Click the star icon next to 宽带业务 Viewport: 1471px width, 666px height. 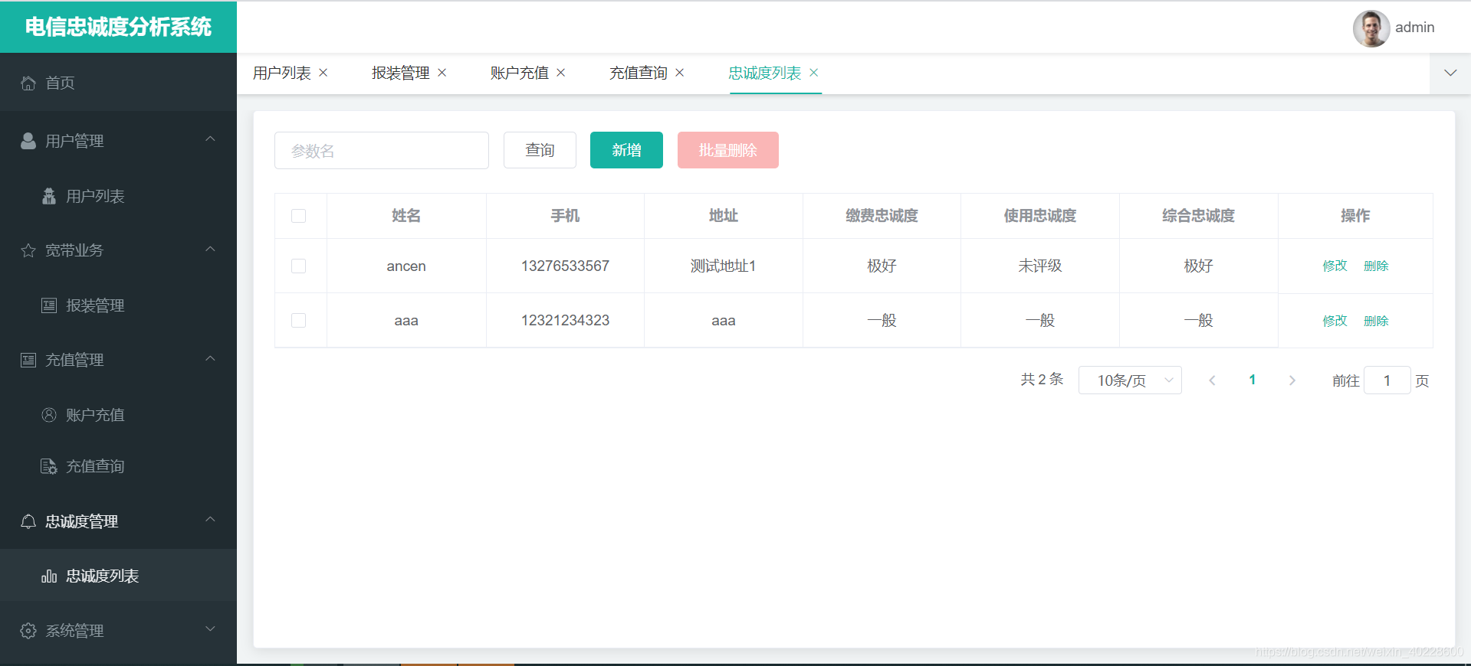(x=28, y=250)
